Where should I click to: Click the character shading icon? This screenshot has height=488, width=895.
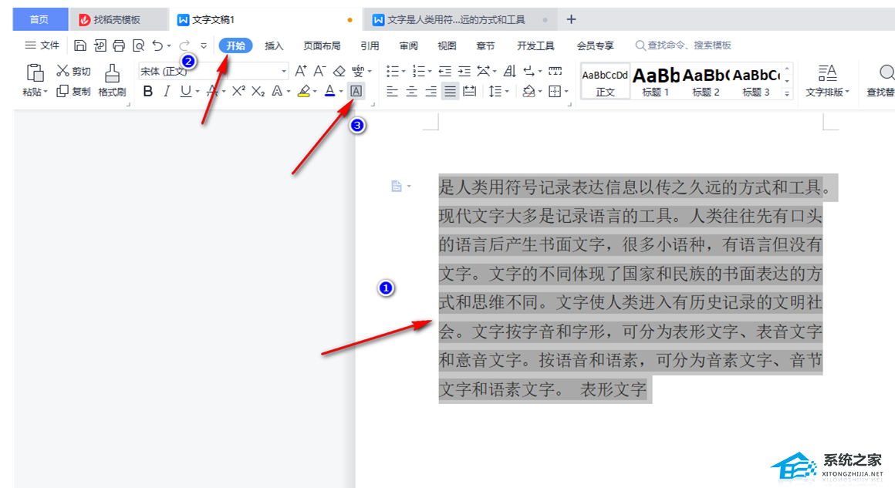(x=356, y=91)
